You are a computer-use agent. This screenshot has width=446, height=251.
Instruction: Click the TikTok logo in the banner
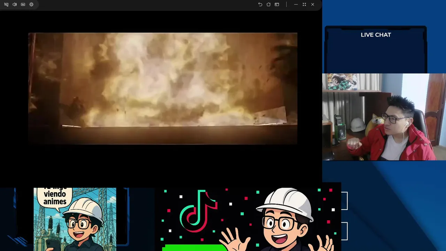click(x=198, y=212)
